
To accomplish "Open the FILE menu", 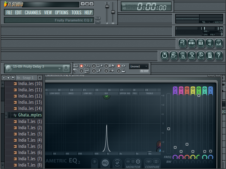I will [x=9, y=12].
